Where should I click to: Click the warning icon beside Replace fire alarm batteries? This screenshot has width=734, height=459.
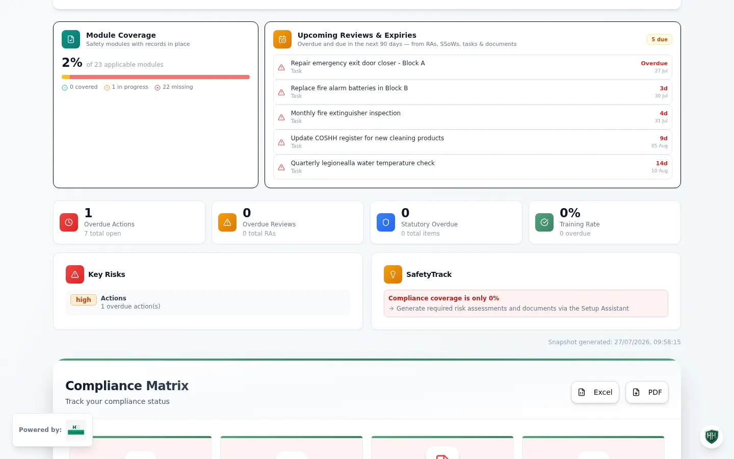click(x=281, y=92)
